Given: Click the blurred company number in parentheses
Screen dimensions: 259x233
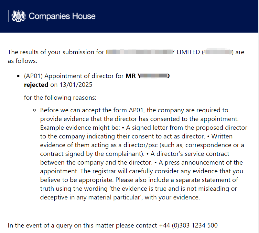Looking at the screenshot, I should (x=218, y=52).
